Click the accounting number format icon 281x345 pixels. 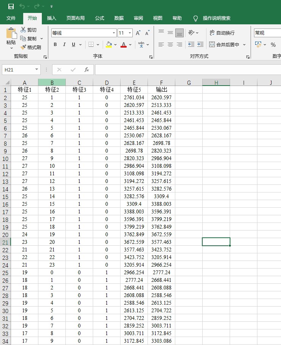258,45
